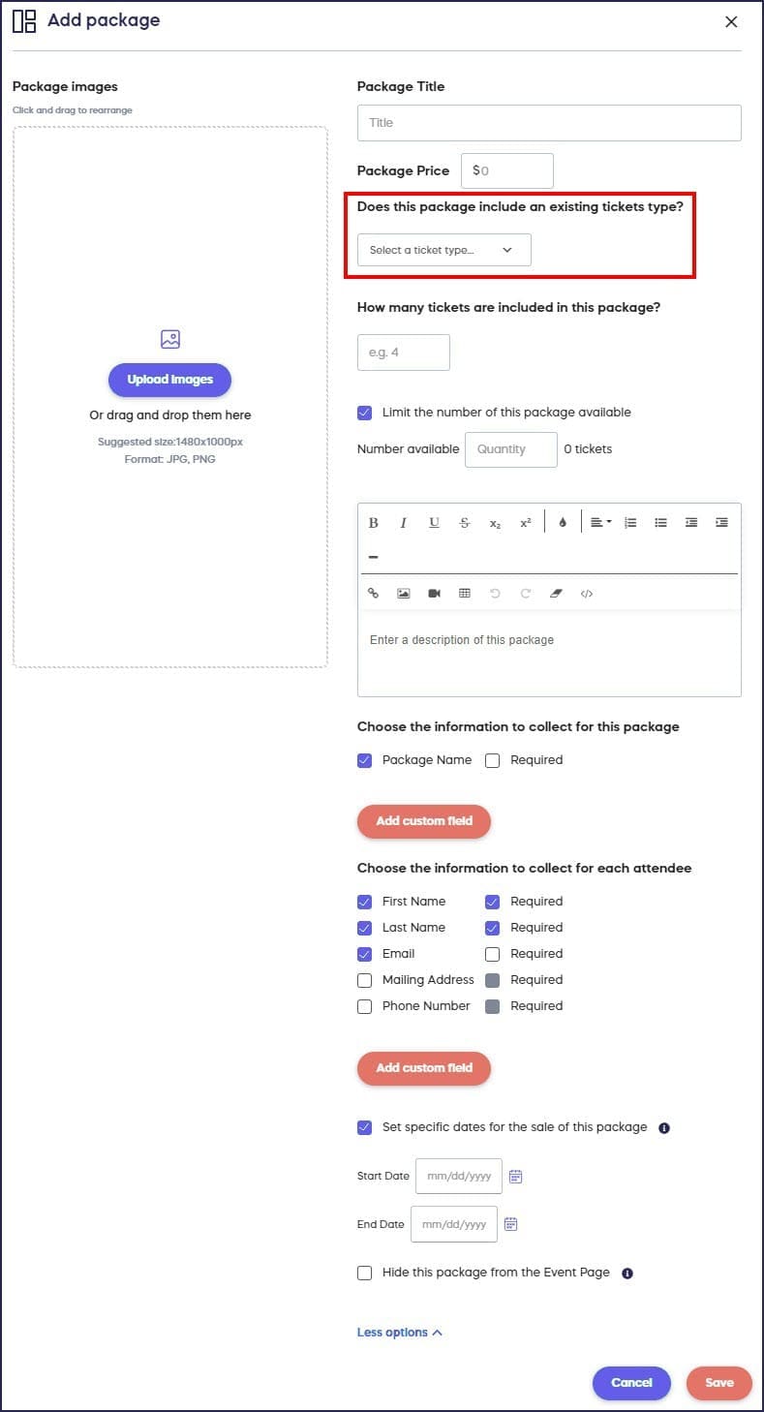This screenshot has height=1412, width=764.
Task: Enable Hide this package from the Event Page
Action: click(x=365, y=1273)
